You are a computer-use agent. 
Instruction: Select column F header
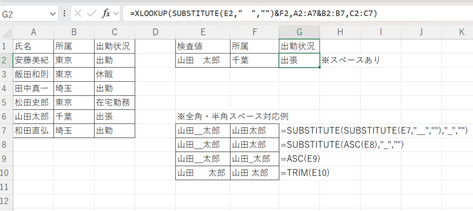[x=255, y=32]
